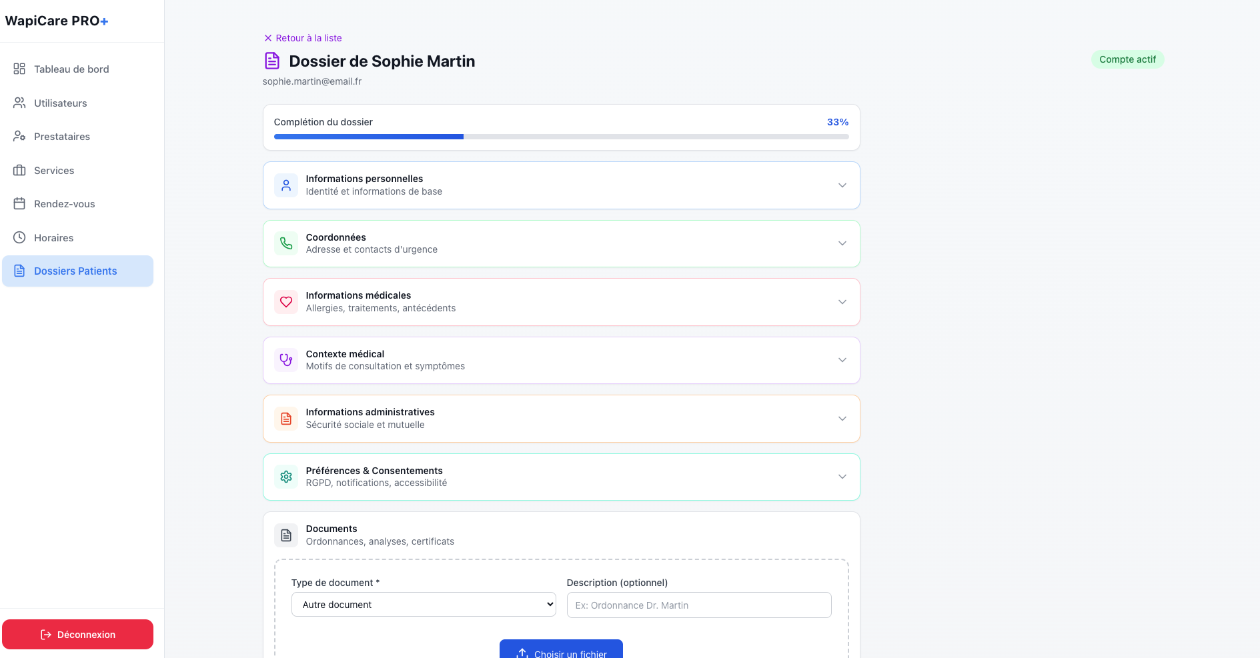The height and width of the screenshot is (658, 1260).
Task: Expand the Informations administratives section
Action: (x=842, y=419)
